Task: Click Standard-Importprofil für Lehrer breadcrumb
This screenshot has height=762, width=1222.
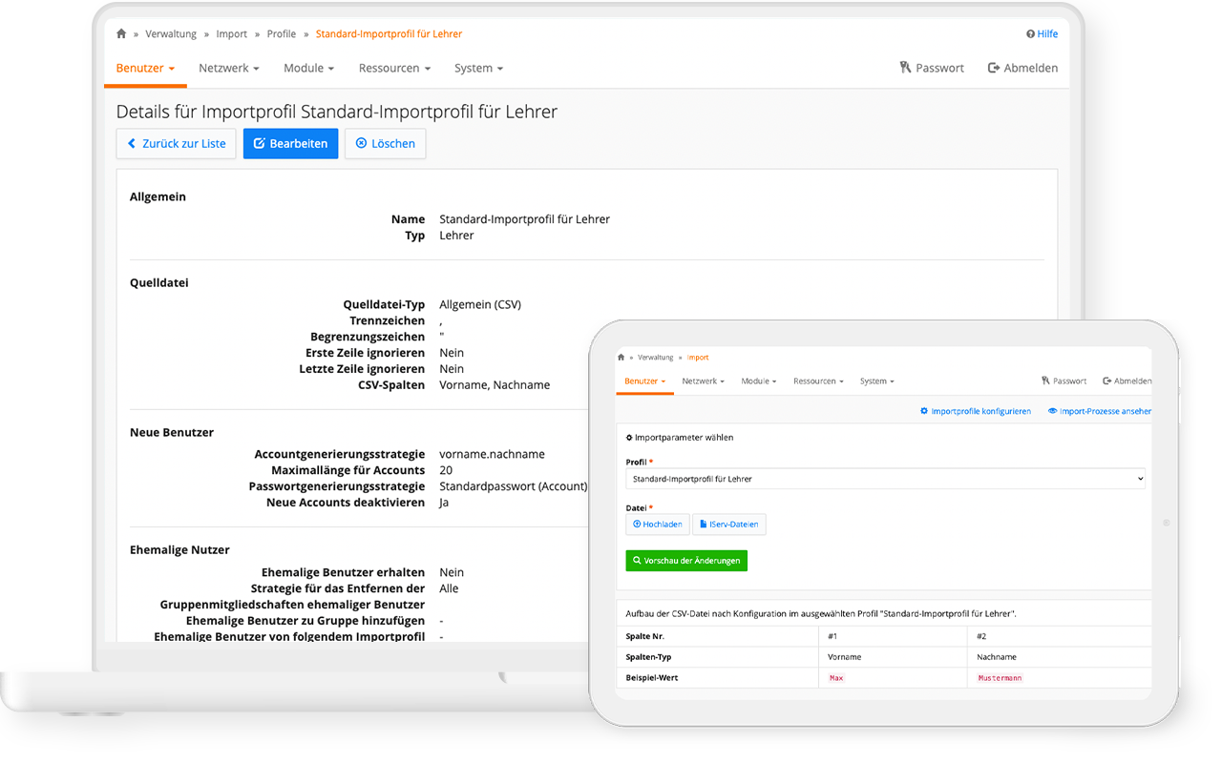Action: click(389, 33)
